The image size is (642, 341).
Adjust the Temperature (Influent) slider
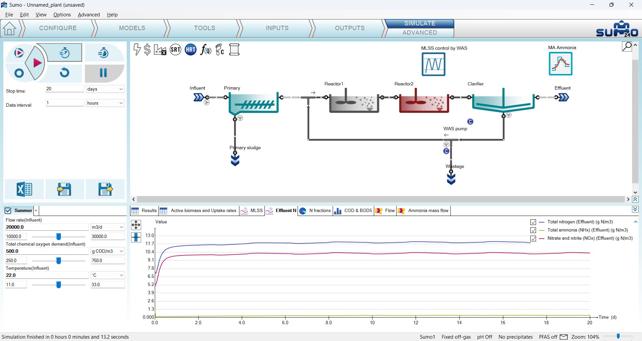click(x=59, y=285)
